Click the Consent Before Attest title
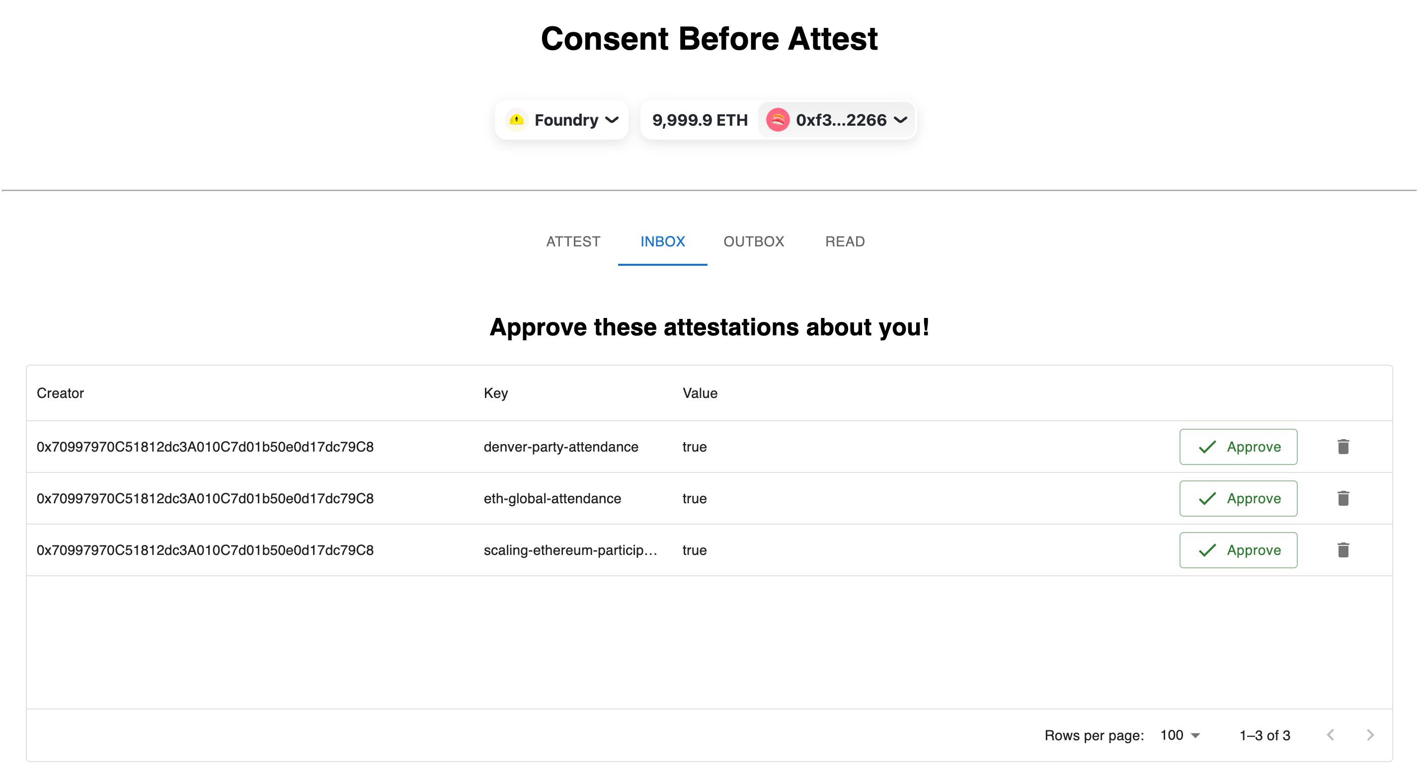This screenshot has width=1422, height=774. pos(710,39)
